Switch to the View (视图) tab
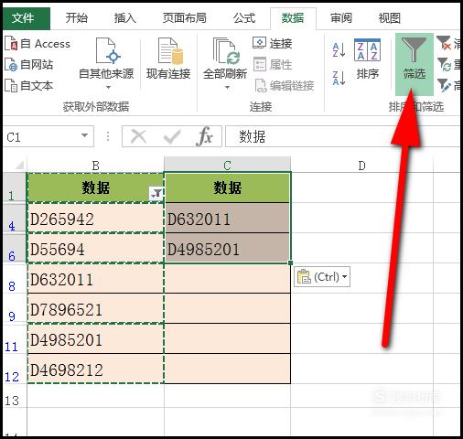This screenshot has width=463, height=439. point(389,18)
